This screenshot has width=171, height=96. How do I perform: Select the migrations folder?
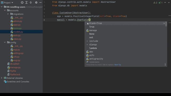(18, 14)
